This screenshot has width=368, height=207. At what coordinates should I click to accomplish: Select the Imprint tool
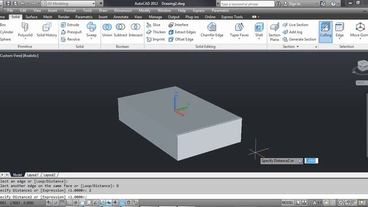(x=155, y=39)
